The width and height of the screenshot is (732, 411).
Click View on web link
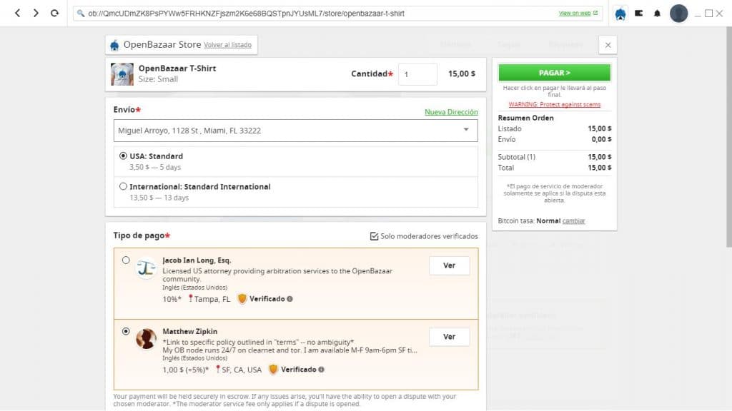tap(575, 13)
